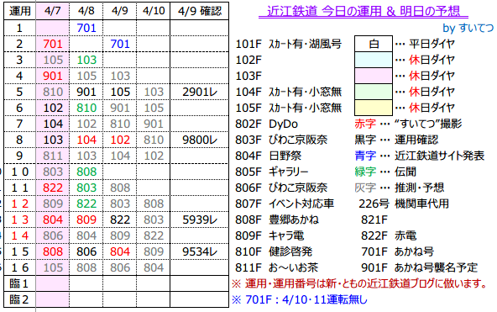Click the '807F イベント対応車' legend entry
This screenshot has height=312, width=497.
tap(285, 204)
